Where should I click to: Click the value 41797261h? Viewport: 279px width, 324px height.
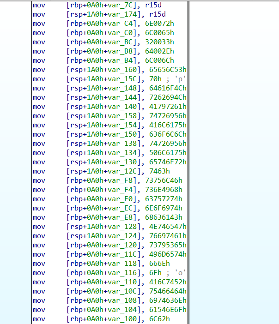(x=168, y=107)
